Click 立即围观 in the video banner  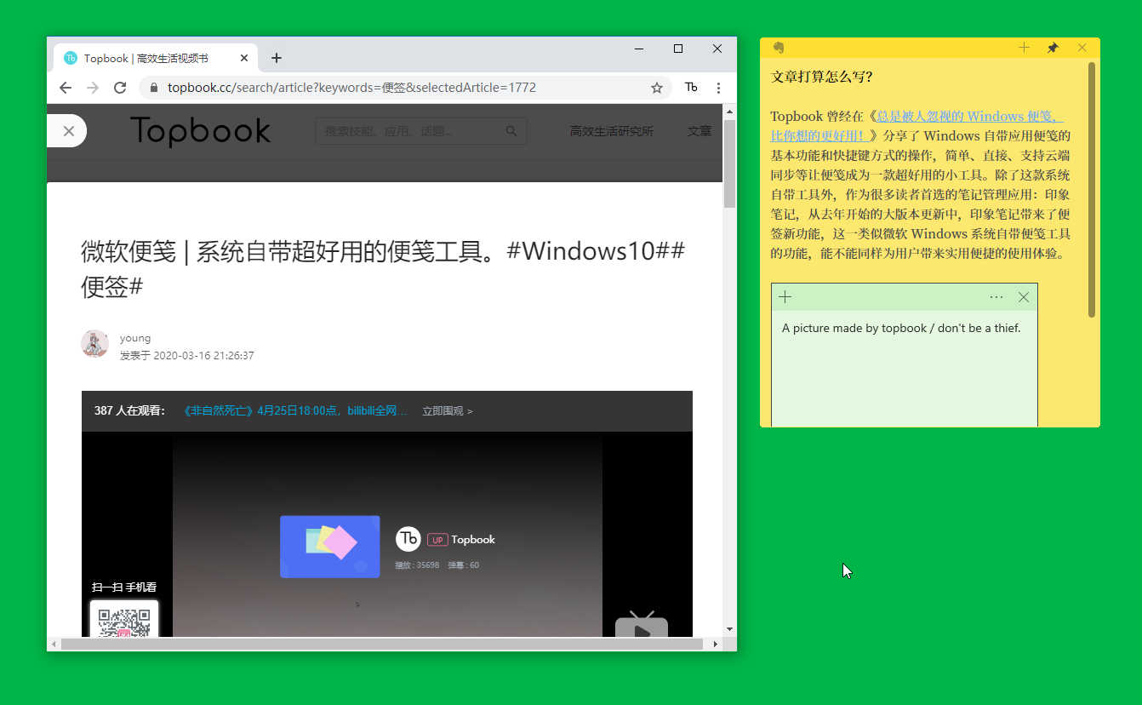(448, 411)
